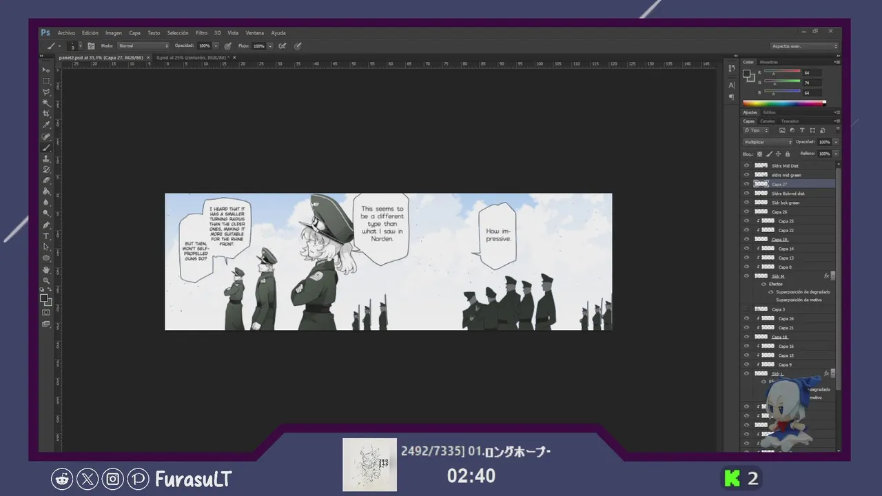Screen dimensions: 882x496
Task: Select the Crop tool
Action: point(46,114)
